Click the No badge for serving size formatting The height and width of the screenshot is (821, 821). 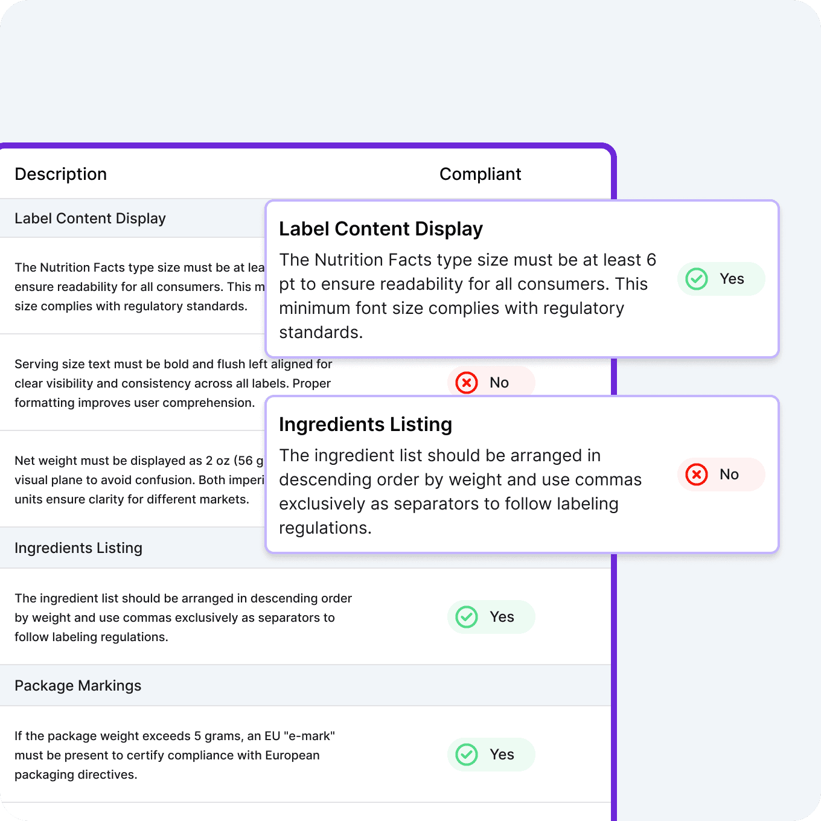point(491,382)
